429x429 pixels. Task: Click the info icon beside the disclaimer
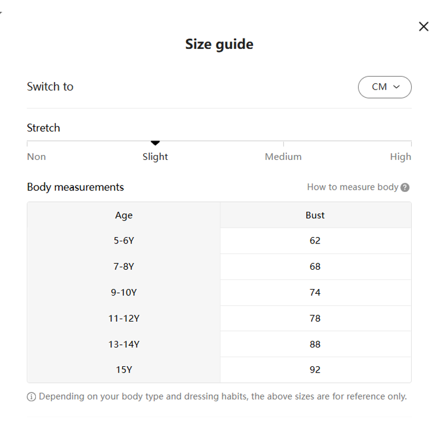tap(32, 397)
